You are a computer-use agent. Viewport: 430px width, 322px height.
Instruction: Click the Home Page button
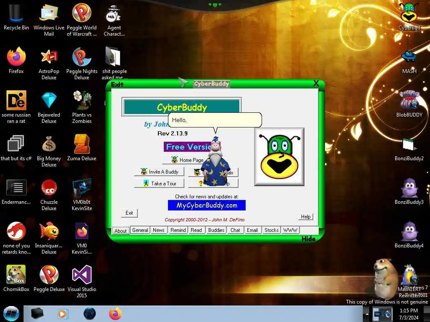pos(186,160)
